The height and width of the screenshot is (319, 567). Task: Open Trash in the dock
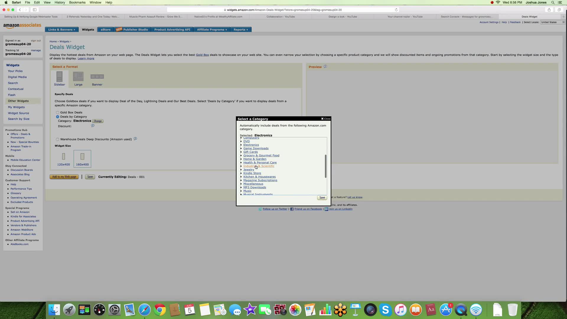coord(513,310)
